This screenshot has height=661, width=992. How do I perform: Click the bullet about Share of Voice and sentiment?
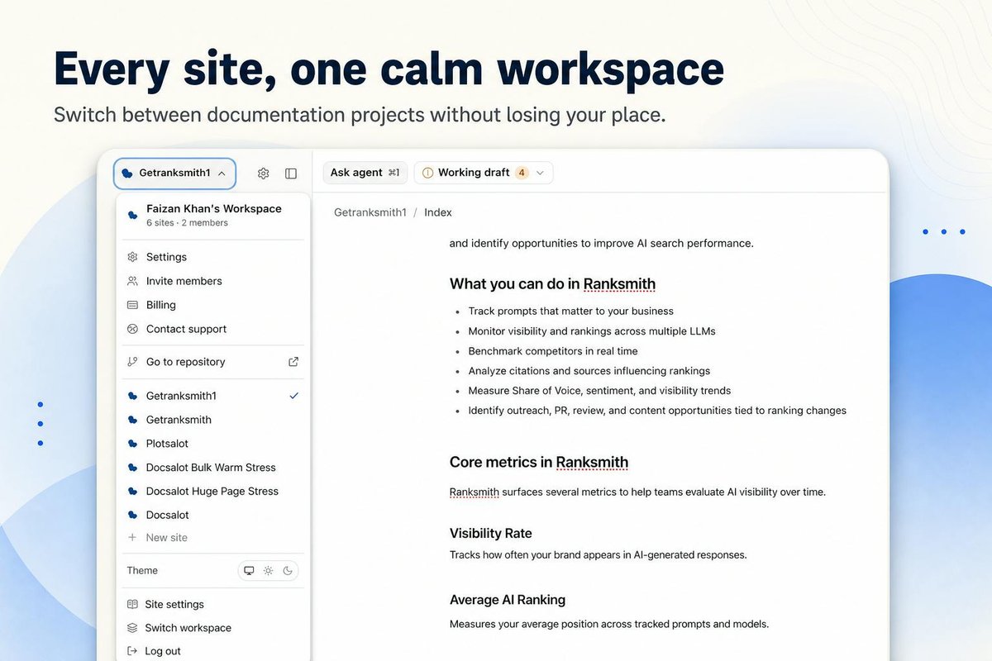[x=599, y=391]
